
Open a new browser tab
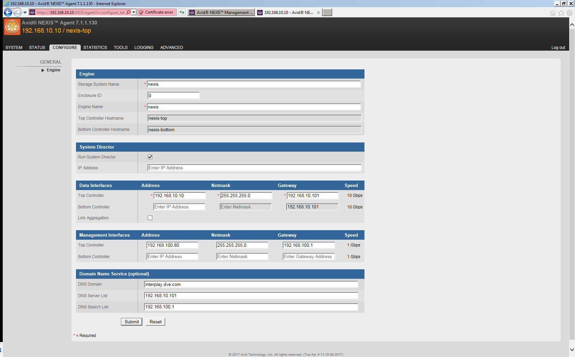coord(327,13)
